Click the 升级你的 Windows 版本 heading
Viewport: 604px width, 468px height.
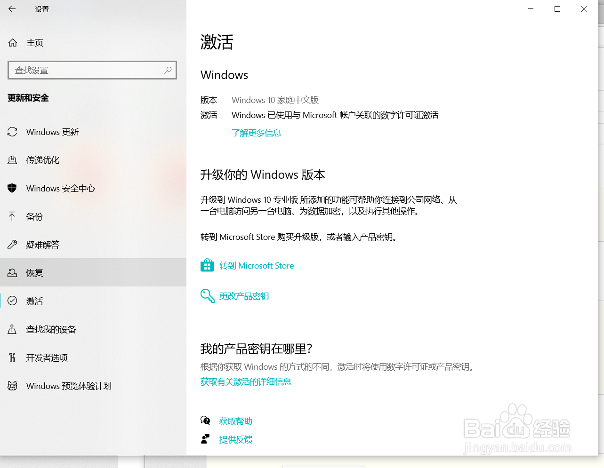pyautogui.click(x=263, y=175)
